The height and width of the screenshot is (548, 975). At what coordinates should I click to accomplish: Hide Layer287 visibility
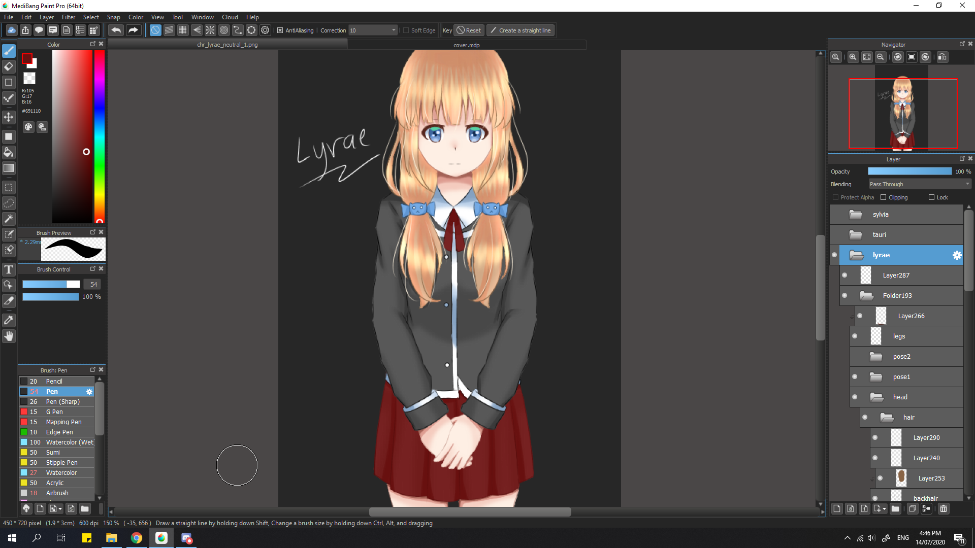[x=844, y=276]
